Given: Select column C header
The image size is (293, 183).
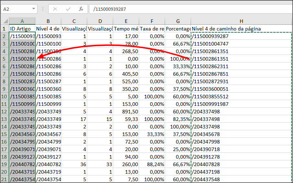Looking at the screenshot, I should (x=74, y=21).
